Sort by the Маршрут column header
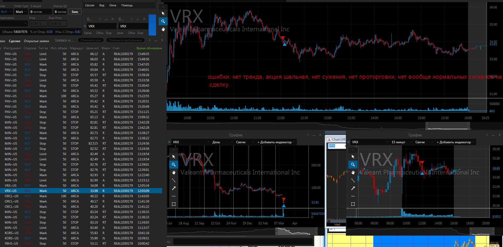 click(x=76, y=48)
